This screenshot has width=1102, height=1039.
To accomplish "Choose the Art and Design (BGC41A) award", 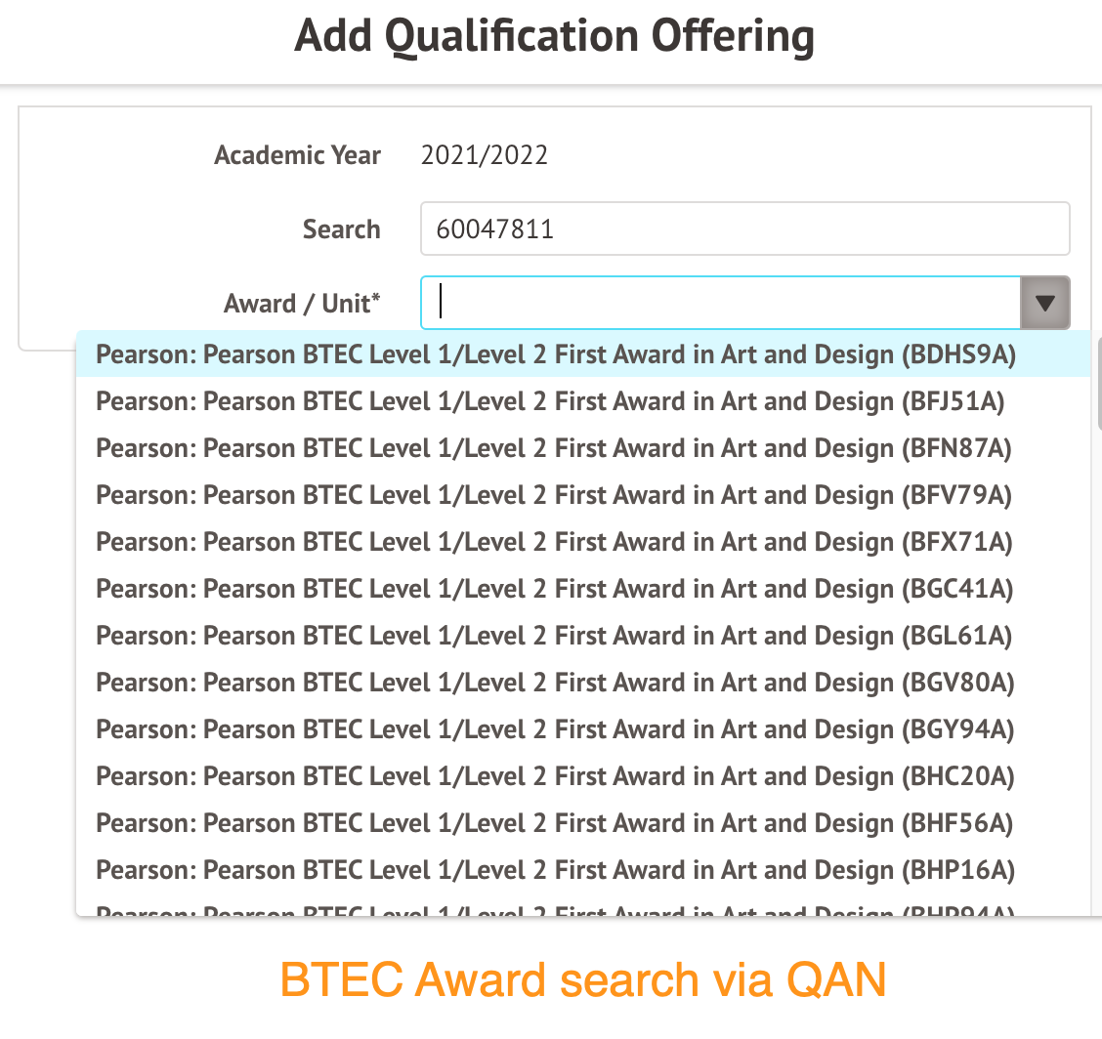I will tap(583, 589).
